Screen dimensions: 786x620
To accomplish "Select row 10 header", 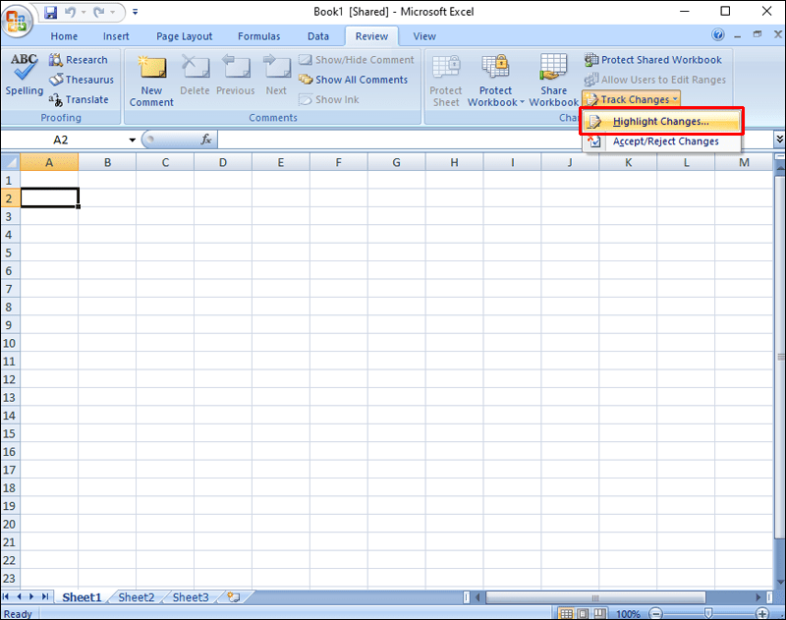I will pyautogui.click(x=10, y=343).
